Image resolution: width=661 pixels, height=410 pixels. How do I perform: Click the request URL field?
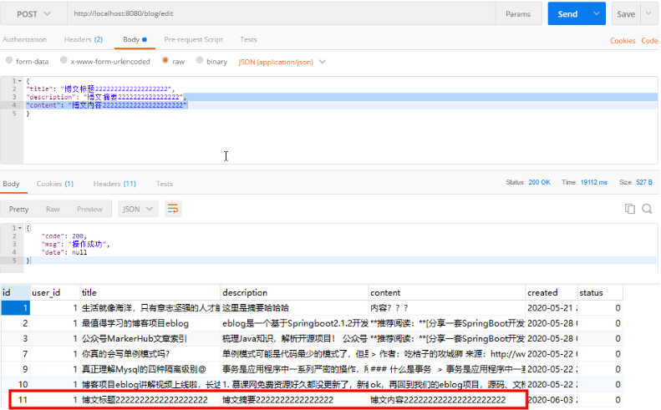click(x=281, y=14)
